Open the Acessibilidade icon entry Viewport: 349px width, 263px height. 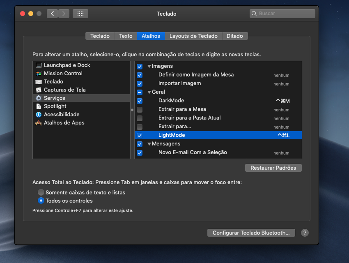pos(39,115)
